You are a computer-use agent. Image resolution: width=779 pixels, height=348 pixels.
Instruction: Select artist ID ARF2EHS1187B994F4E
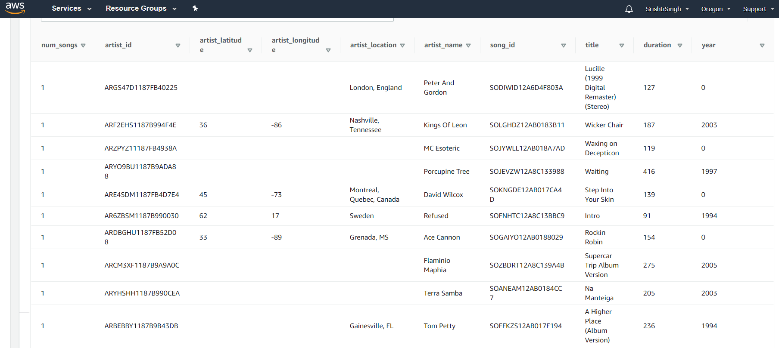point(140,125)
